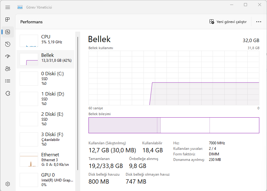Select the Performance page icon
The image size is (267, 191).
8,32
